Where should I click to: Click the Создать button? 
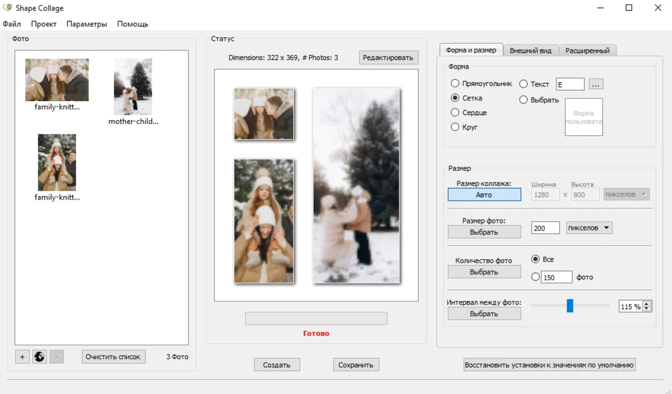click(x=277, y=365)
